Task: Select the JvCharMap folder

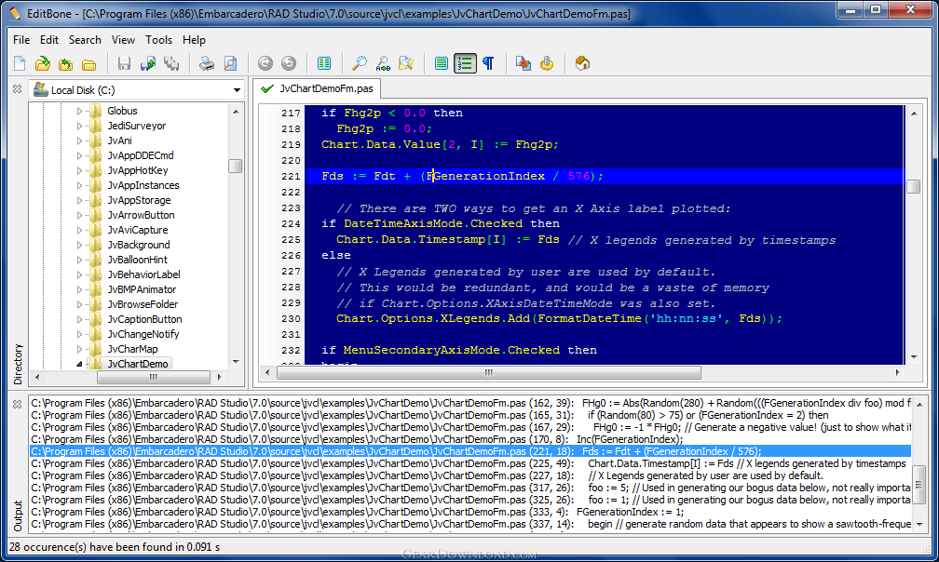Action: coord(132,349)
